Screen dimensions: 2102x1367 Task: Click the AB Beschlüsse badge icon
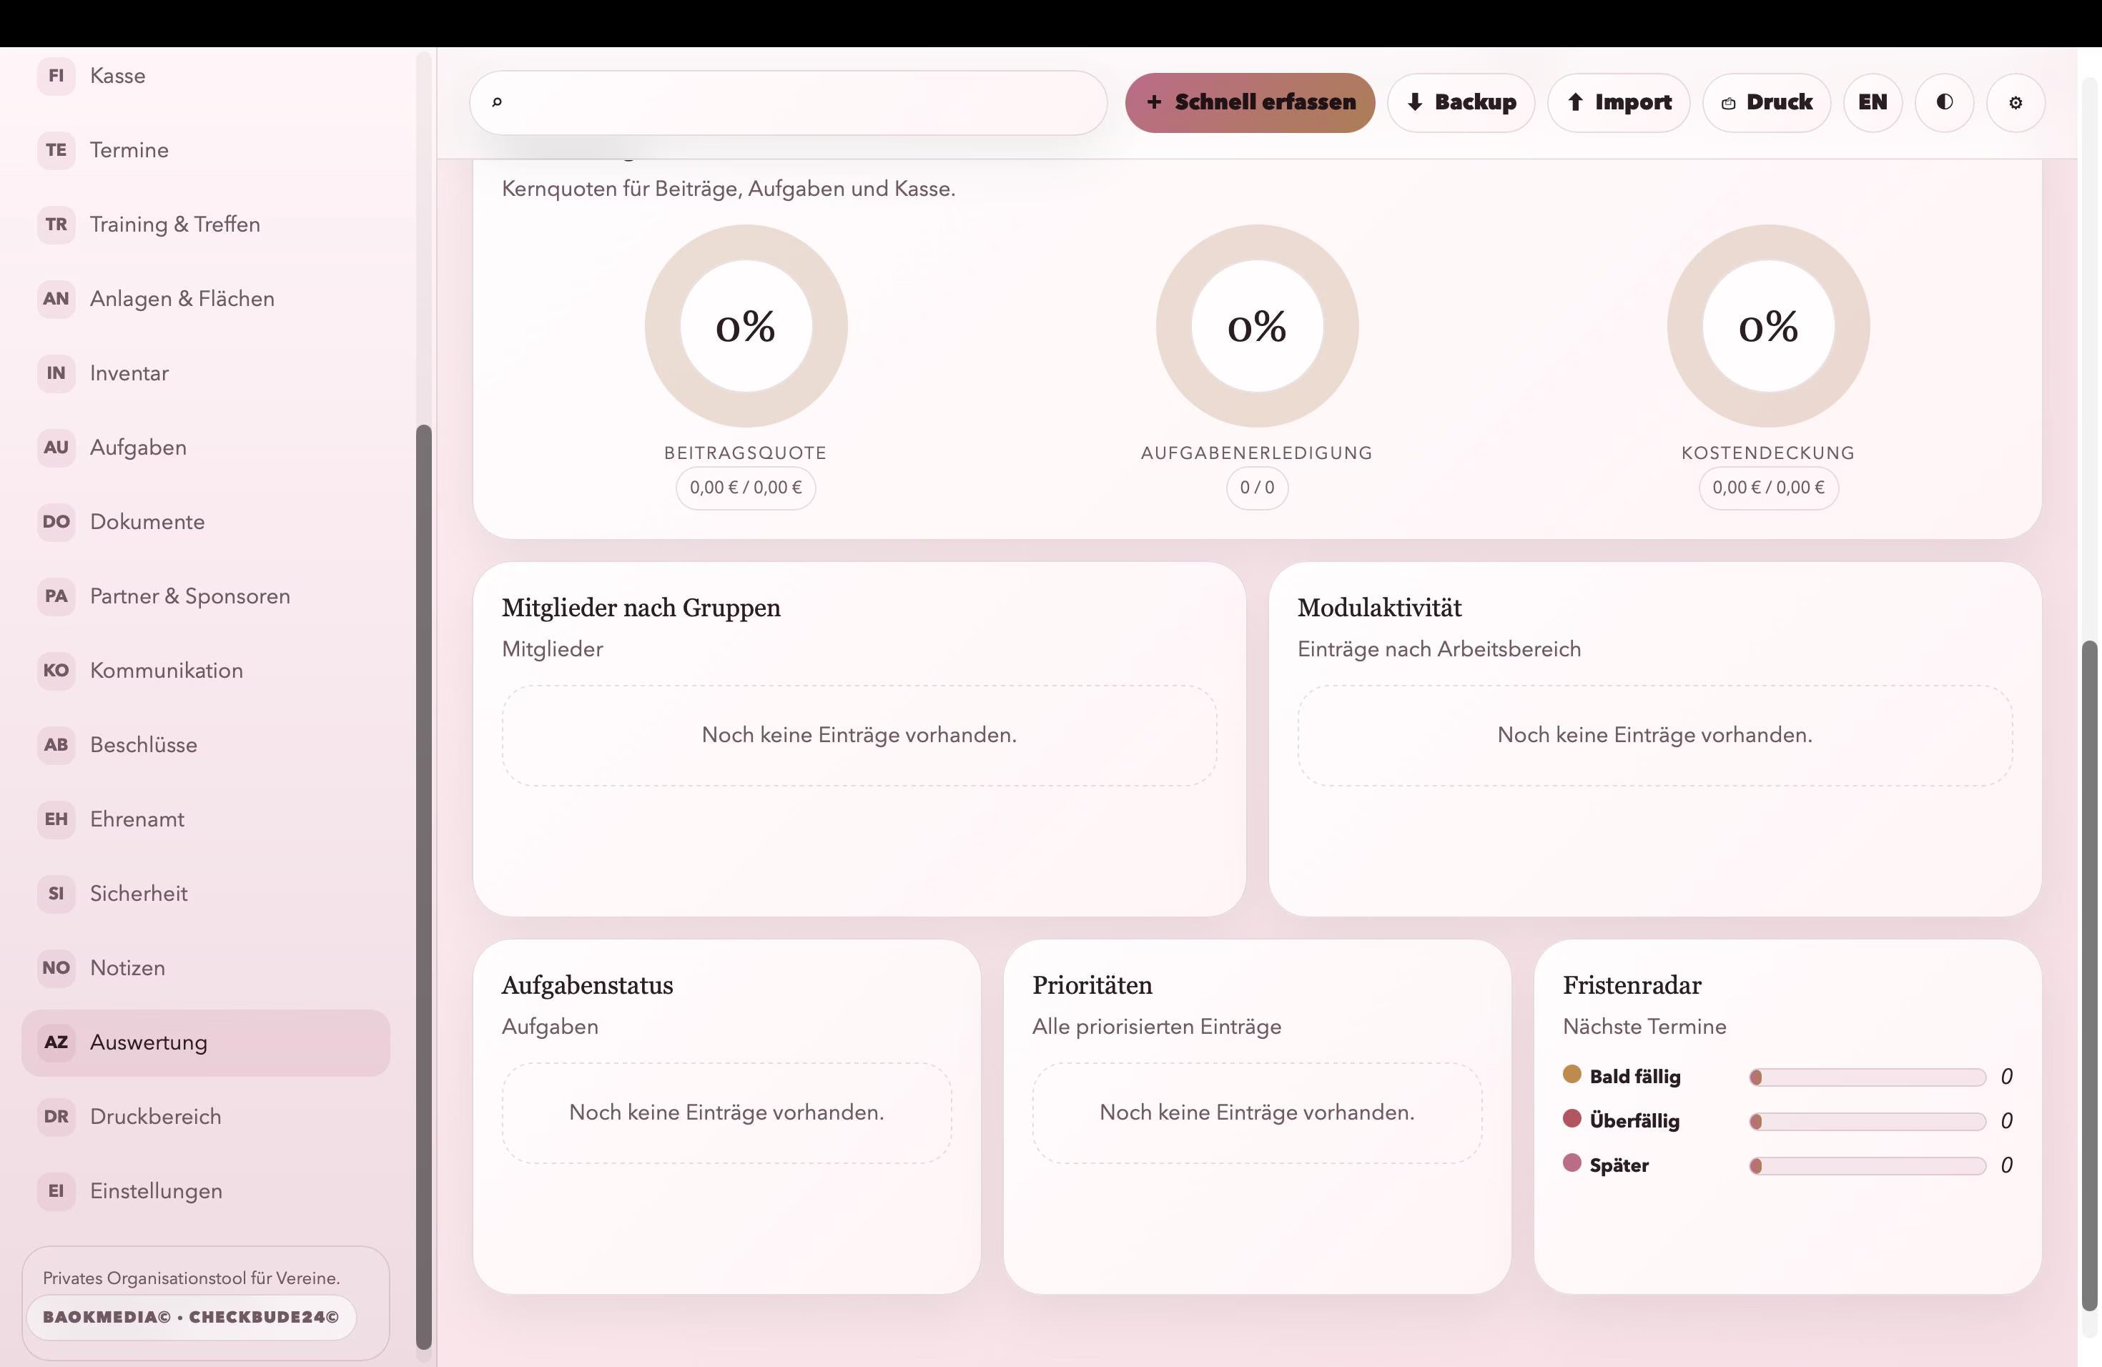point(56,744)
